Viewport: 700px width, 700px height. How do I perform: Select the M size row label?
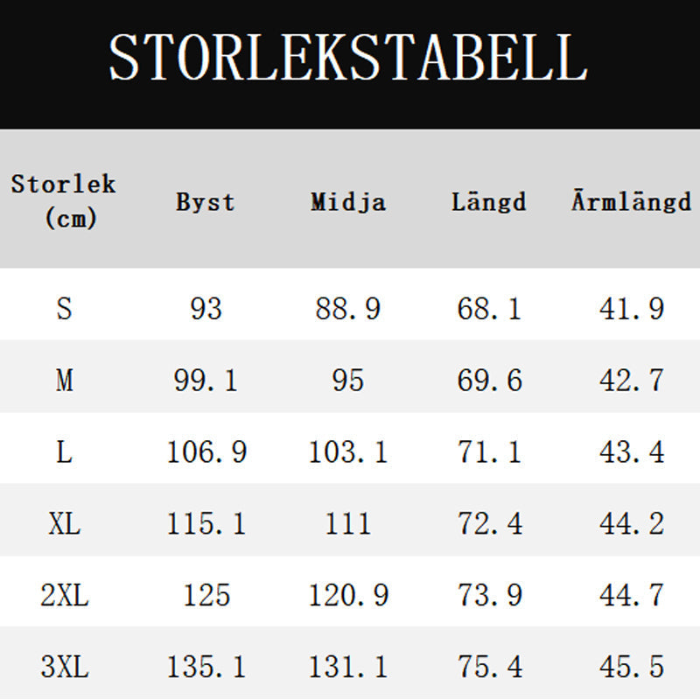click(x=64, y=381)
